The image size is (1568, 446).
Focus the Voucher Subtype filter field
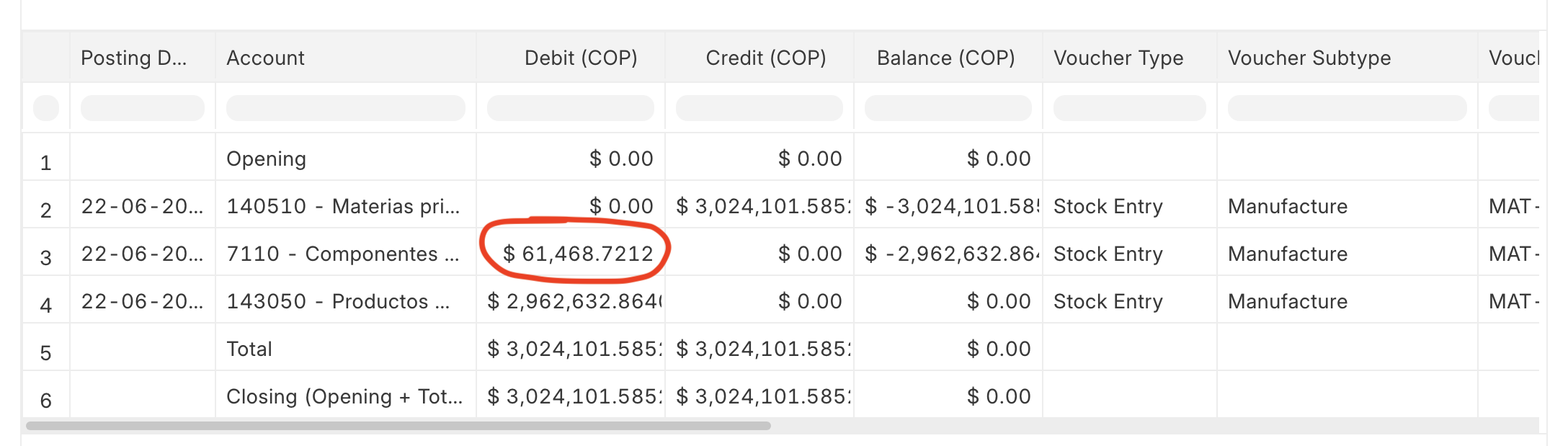click(x=1347, y=108)
